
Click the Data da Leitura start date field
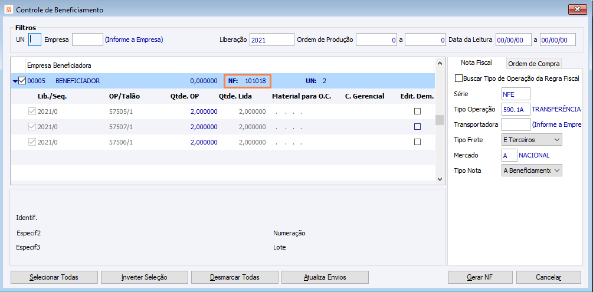(x=513, y=40)
